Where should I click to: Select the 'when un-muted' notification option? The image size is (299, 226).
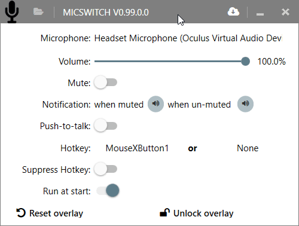(199, 105)
